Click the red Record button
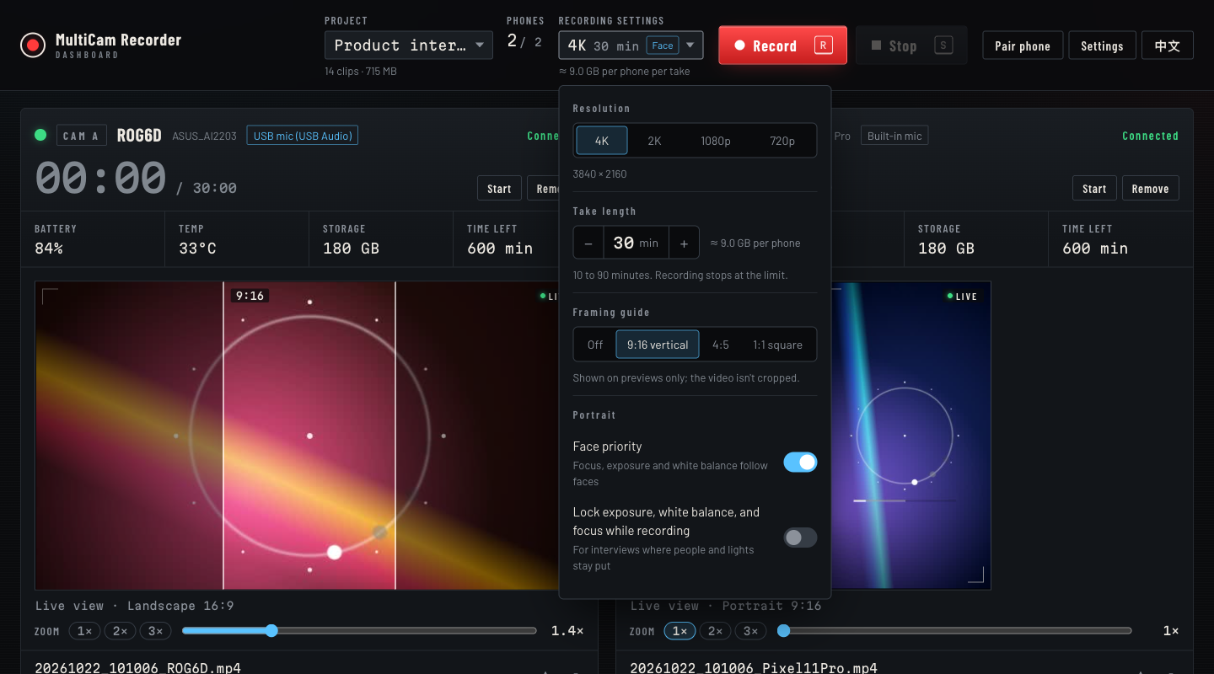The height and width of the screenshot is (674, 1214). [x=782, y=45]
